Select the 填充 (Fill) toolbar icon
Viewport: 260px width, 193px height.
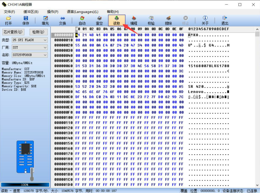[45, 18]
